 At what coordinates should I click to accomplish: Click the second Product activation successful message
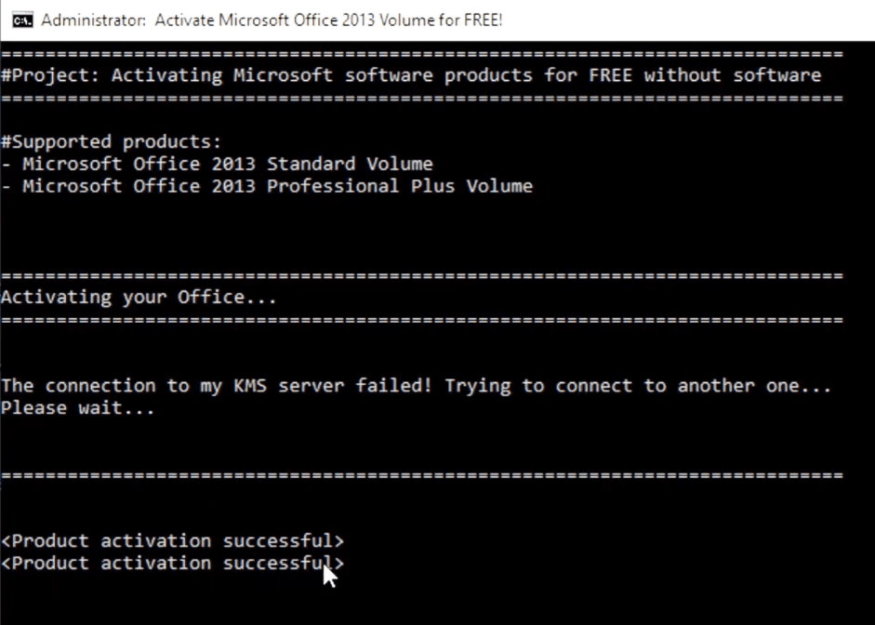[172, 563]
